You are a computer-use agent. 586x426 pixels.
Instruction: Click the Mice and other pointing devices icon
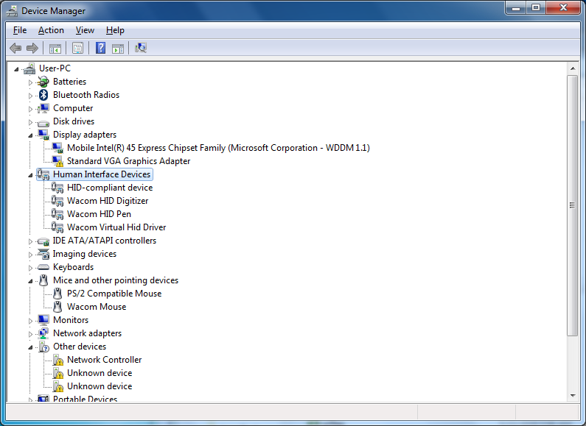pyautogui.click(x=43, y=280)
